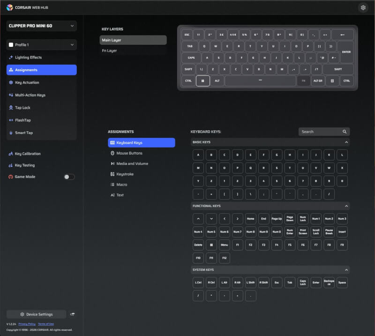Click the icon beside Device Settings
Viewport: 375px width, 336px height.
click(x=73, y=314)
